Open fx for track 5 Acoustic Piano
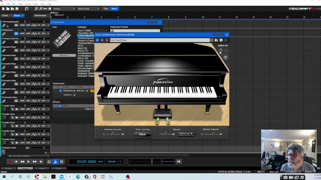The image size is (321, 180). coord(39,58)
